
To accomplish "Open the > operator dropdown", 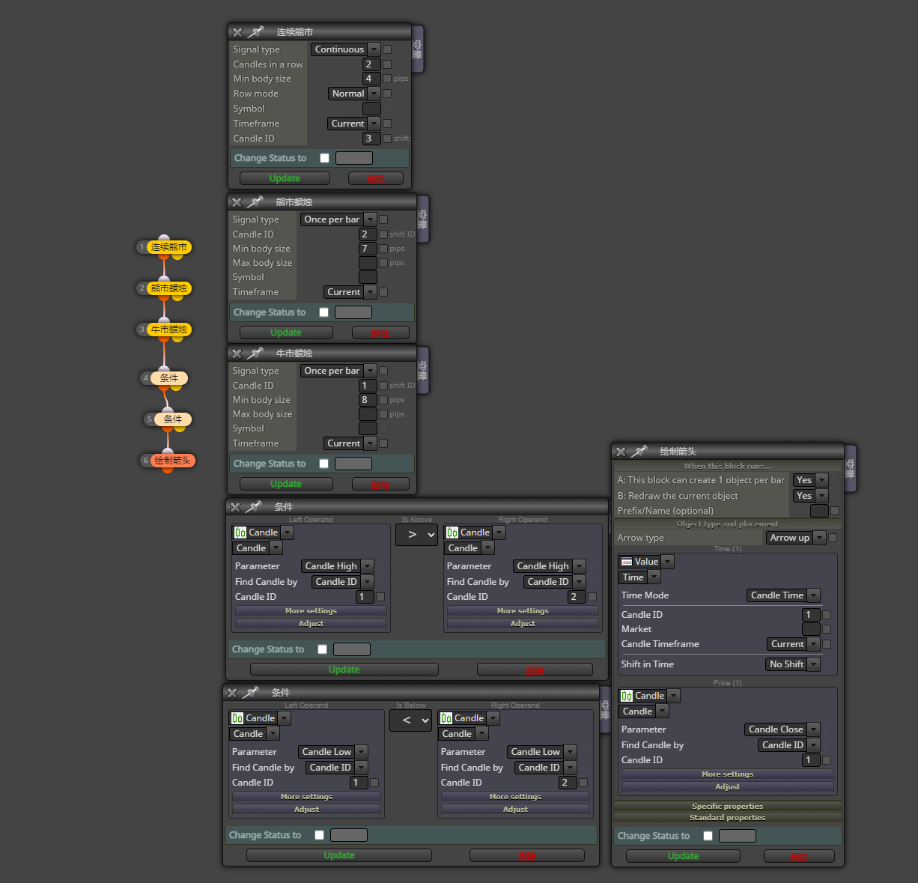I will coord(417,535).
